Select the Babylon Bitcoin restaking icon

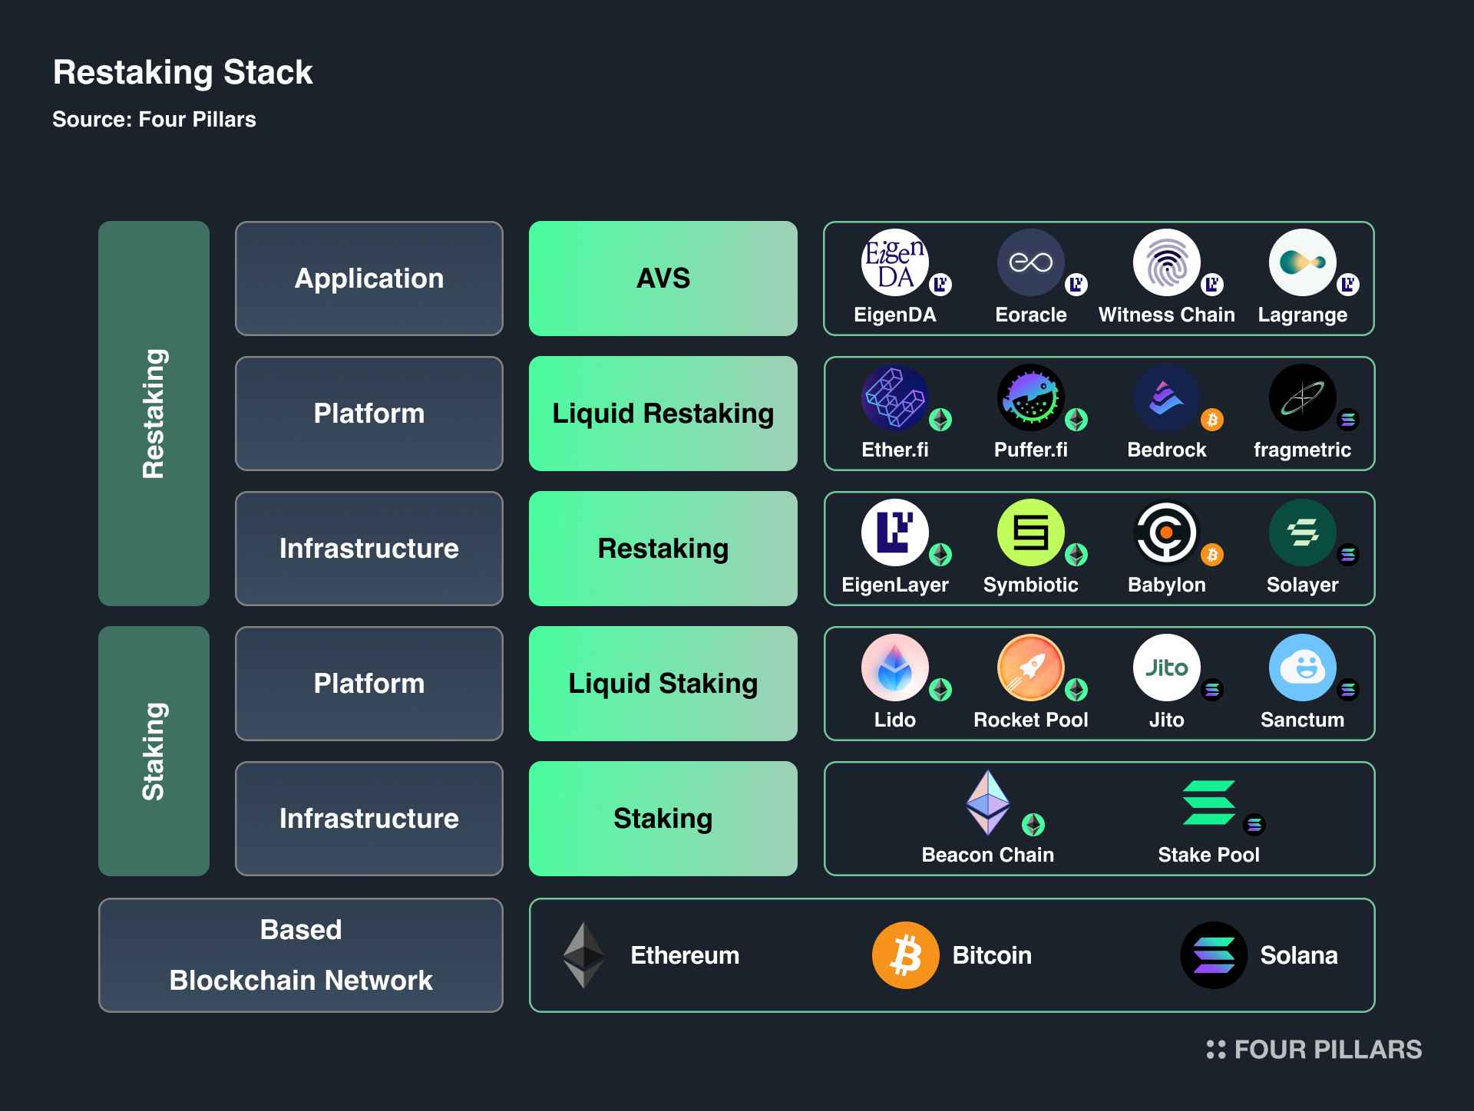coord(1165,532)
